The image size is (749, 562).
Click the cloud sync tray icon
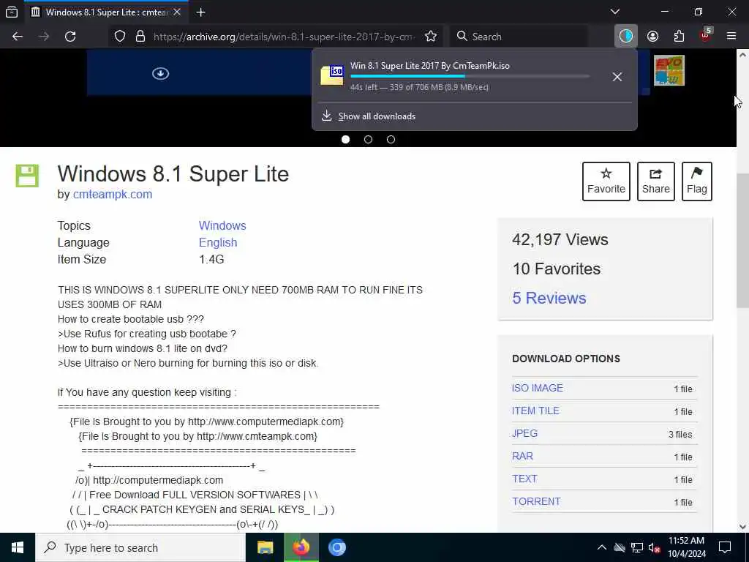click(x=620, y=547)
